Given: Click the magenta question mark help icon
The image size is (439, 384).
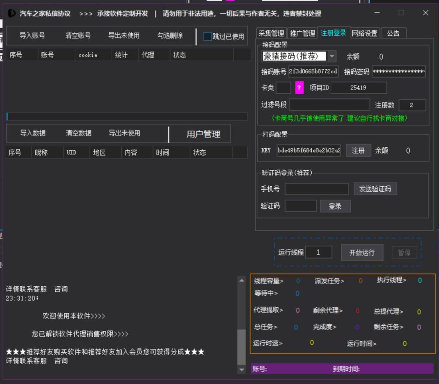Looking at the screenshot, I should pos(299,88).
